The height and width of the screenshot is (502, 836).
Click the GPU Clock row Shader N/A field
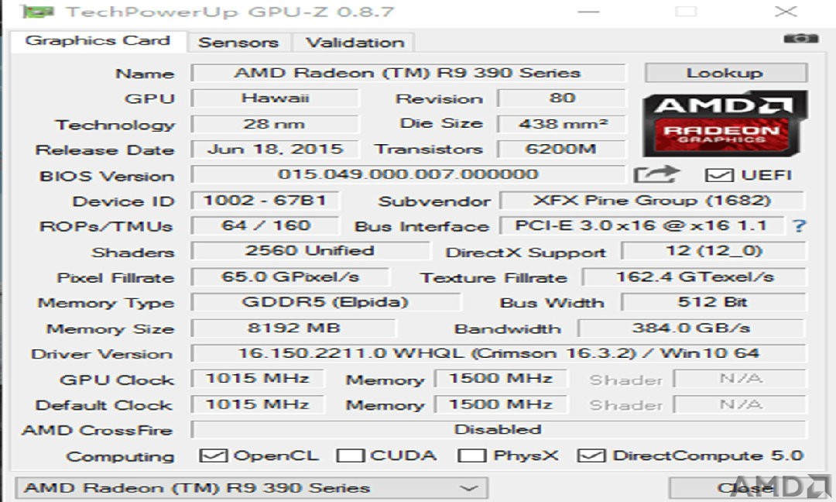pyautogui.click(x=741, y=379)
